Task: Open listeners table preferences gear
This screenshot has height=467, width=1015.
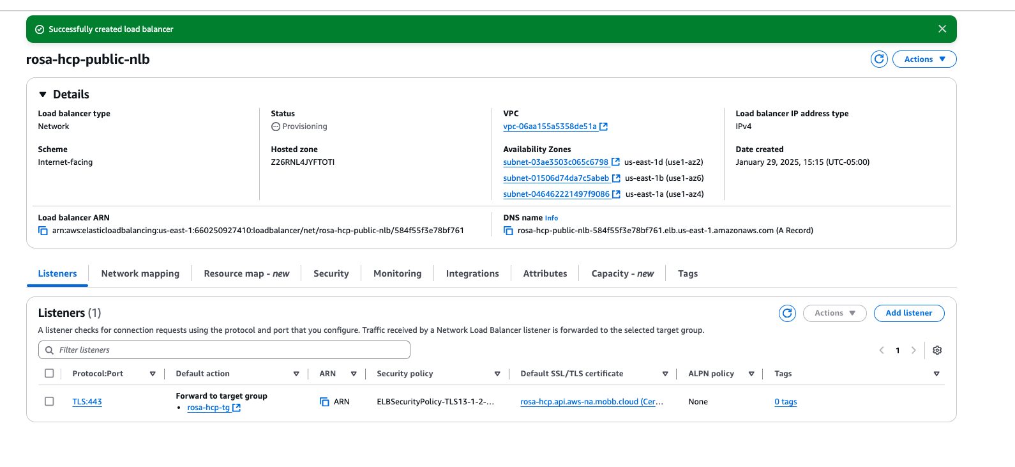Action: (x=937, y=350)
